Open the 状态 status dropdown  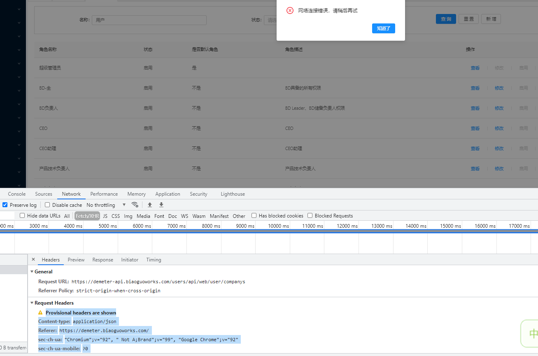pos(270,20)
